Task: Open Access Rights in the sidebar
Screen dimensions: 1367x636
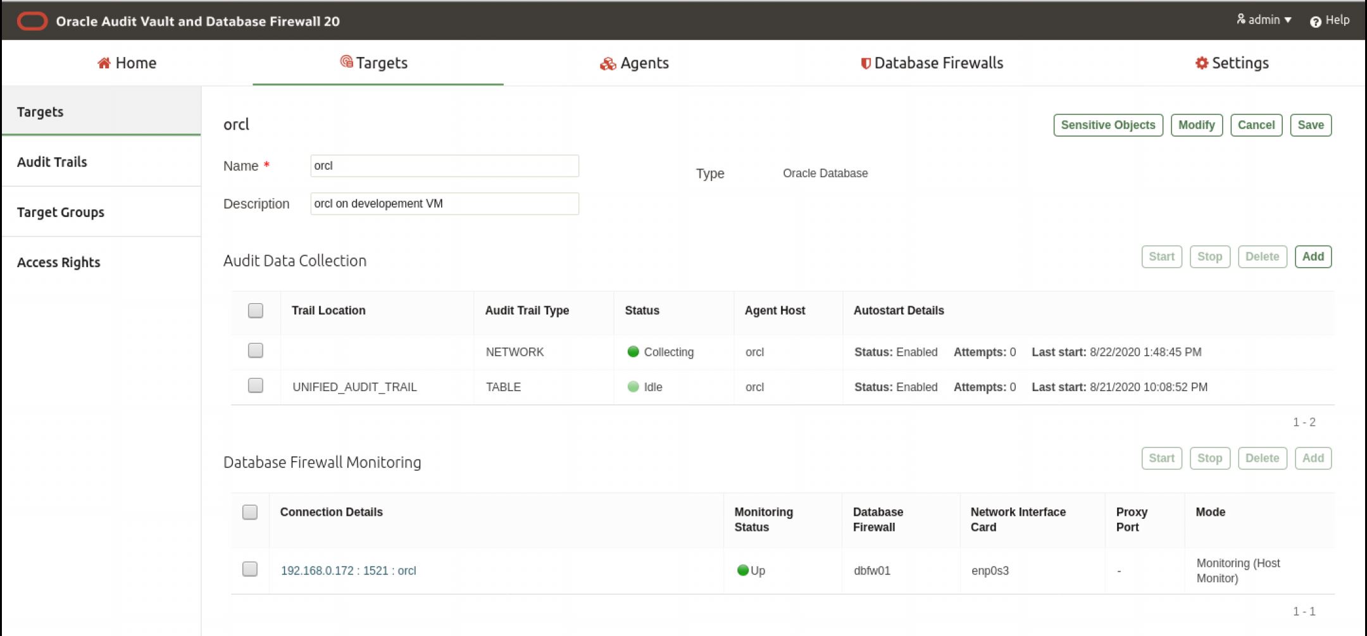Action: [x=59, y=262]
